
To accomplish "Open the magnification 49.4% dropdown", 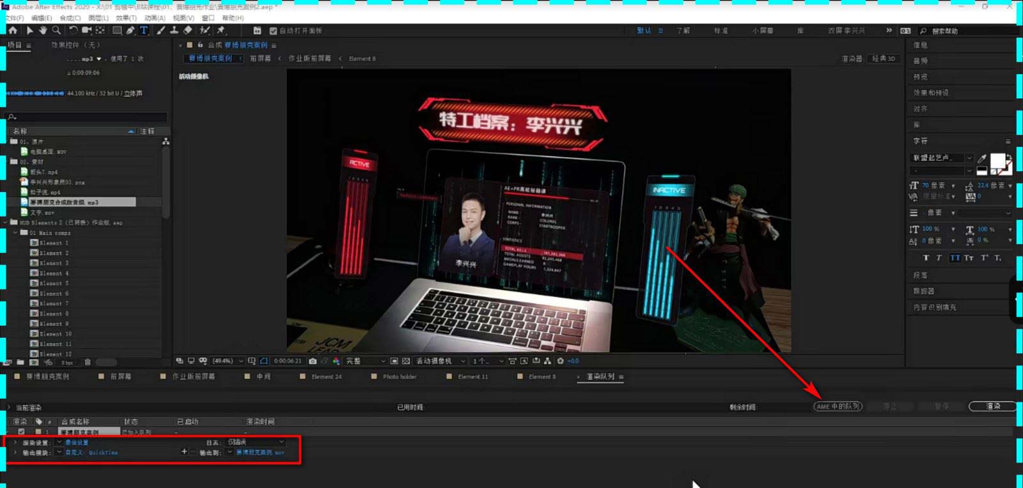I will (228, 361).
